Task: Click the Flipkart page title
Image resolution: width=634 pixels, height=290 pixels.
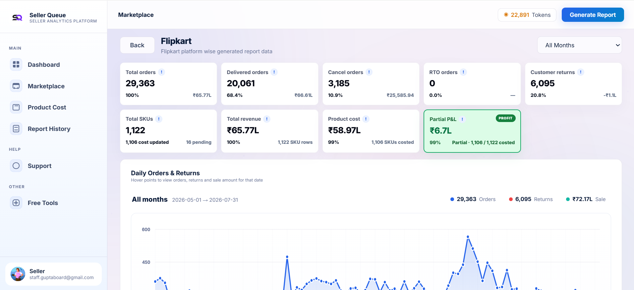Action: 176,41
